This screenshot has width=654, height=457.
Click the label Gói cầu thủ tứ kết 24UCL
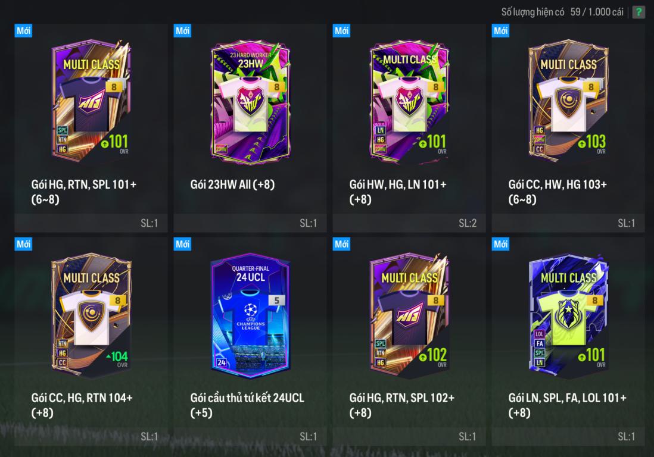tap(247, 398)
